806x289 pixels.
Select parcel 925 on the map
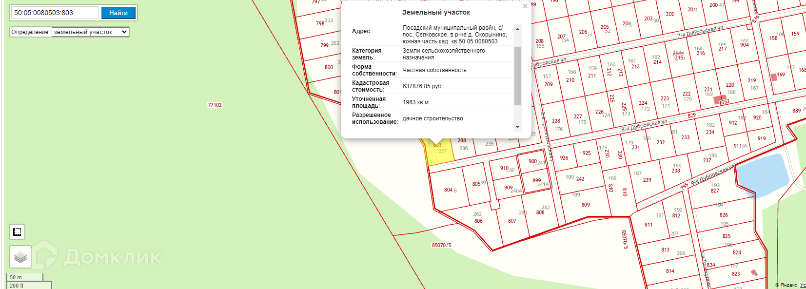[587, 153]
